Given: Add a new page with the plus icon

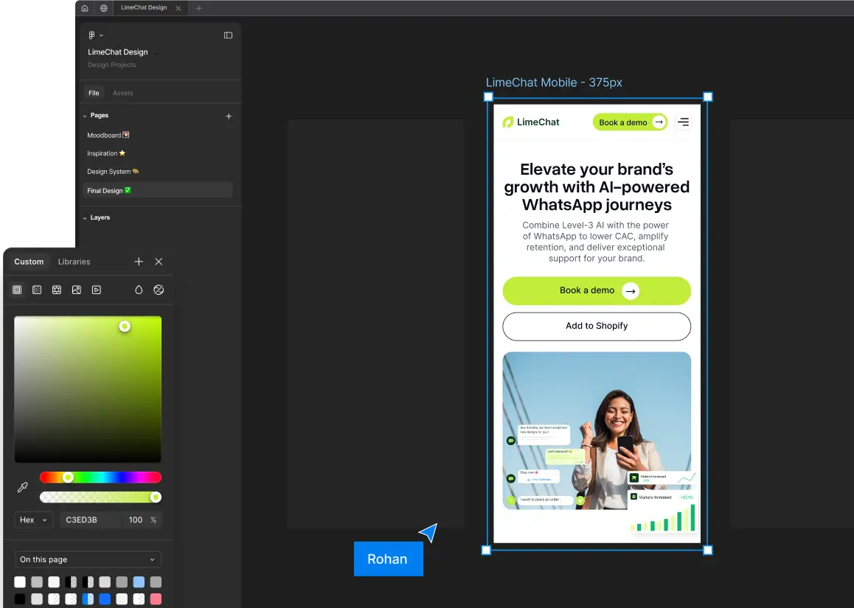Looking at the screenshot, I should coord(229,116).
